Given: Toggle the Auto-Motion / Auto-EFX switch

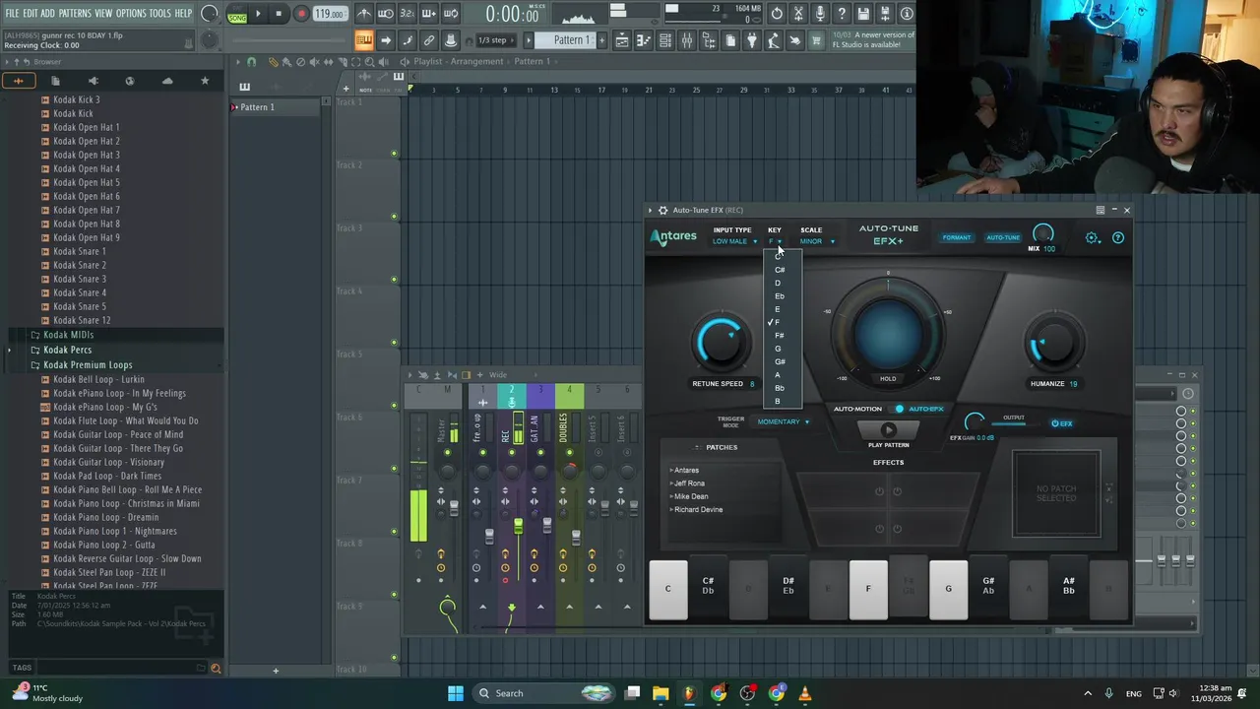Looking at the screenshot, I should pyautogui.click(x=899, y=409).
